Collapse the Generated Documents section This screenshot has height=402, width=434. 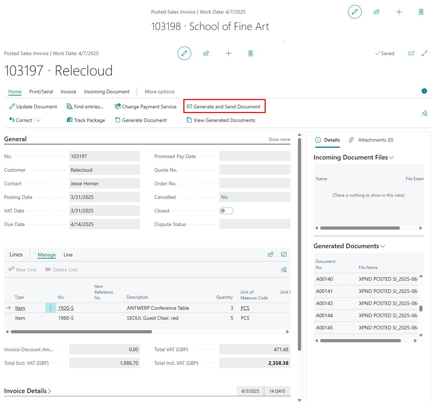pyautogui.click(x=383, y=246)
